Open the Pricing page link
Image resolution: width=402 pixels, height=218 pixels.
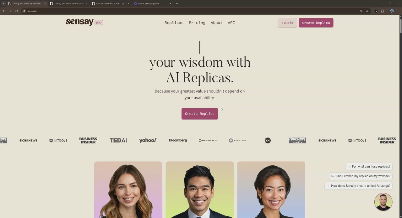197,23
